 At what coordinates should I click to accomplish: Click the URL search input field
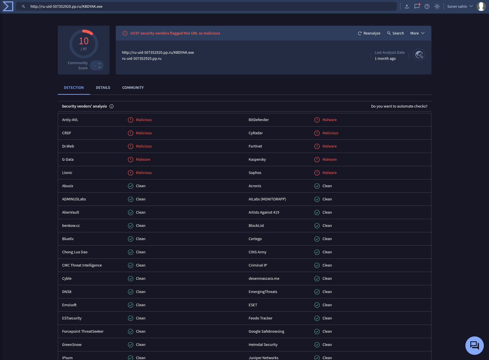tap(206, 6)
